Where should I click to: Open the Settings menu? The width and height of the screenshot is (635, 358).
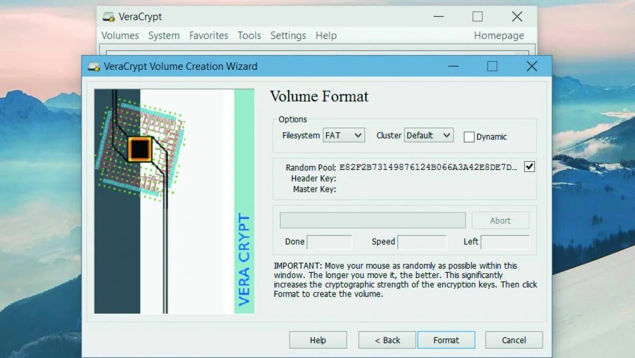coord(288,35)
